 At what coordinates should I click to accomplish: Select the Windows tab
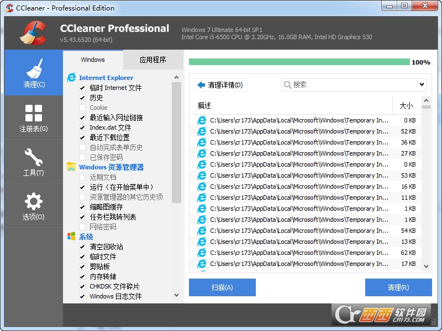tap(92, 60)
